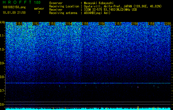The width and height of the screenshot is (173, 110).
Task: Click the 2155 time marker
Action: tap(85, 24)
